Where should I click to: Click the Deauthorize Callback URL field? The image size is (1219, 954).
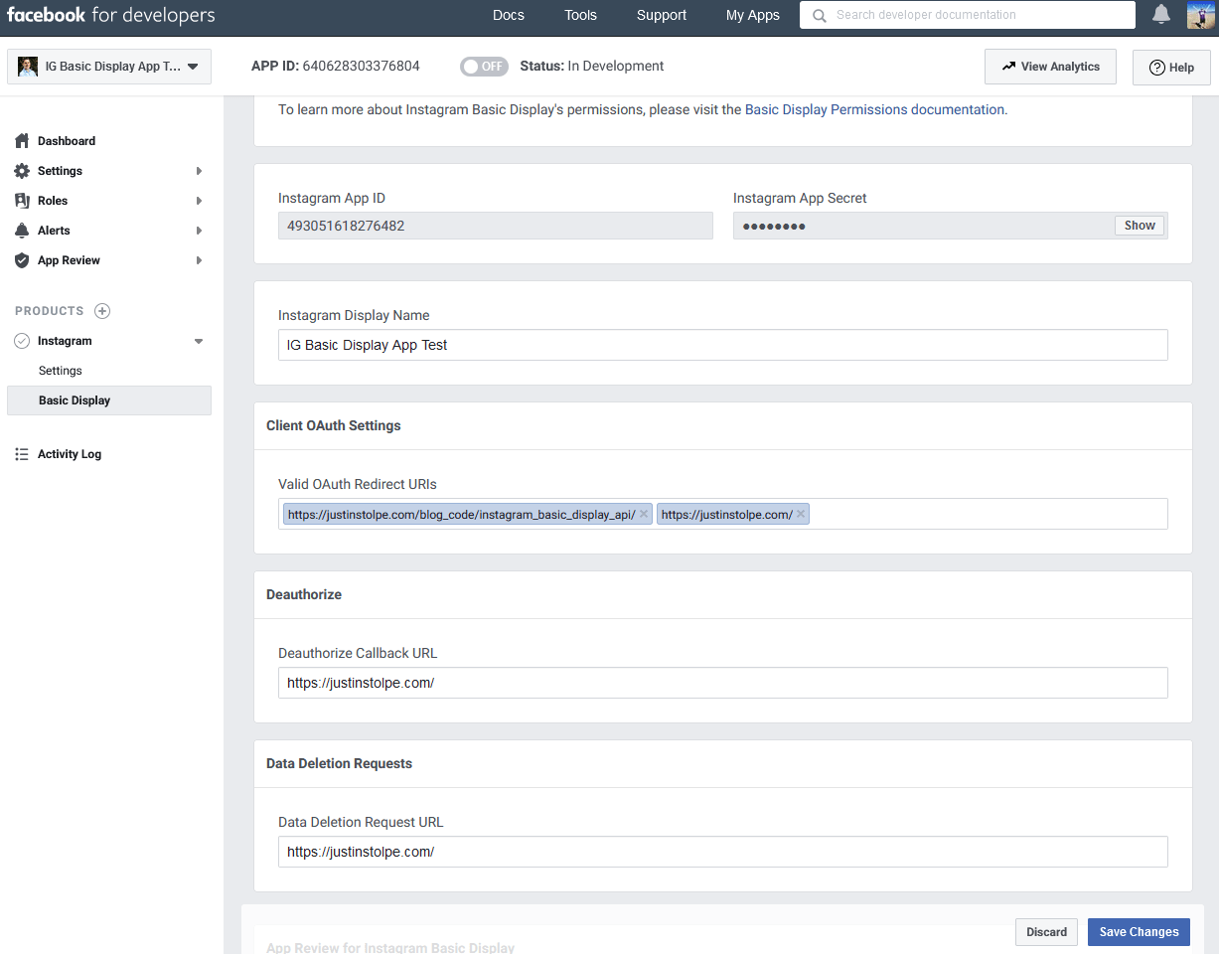(x=723, y=683)
